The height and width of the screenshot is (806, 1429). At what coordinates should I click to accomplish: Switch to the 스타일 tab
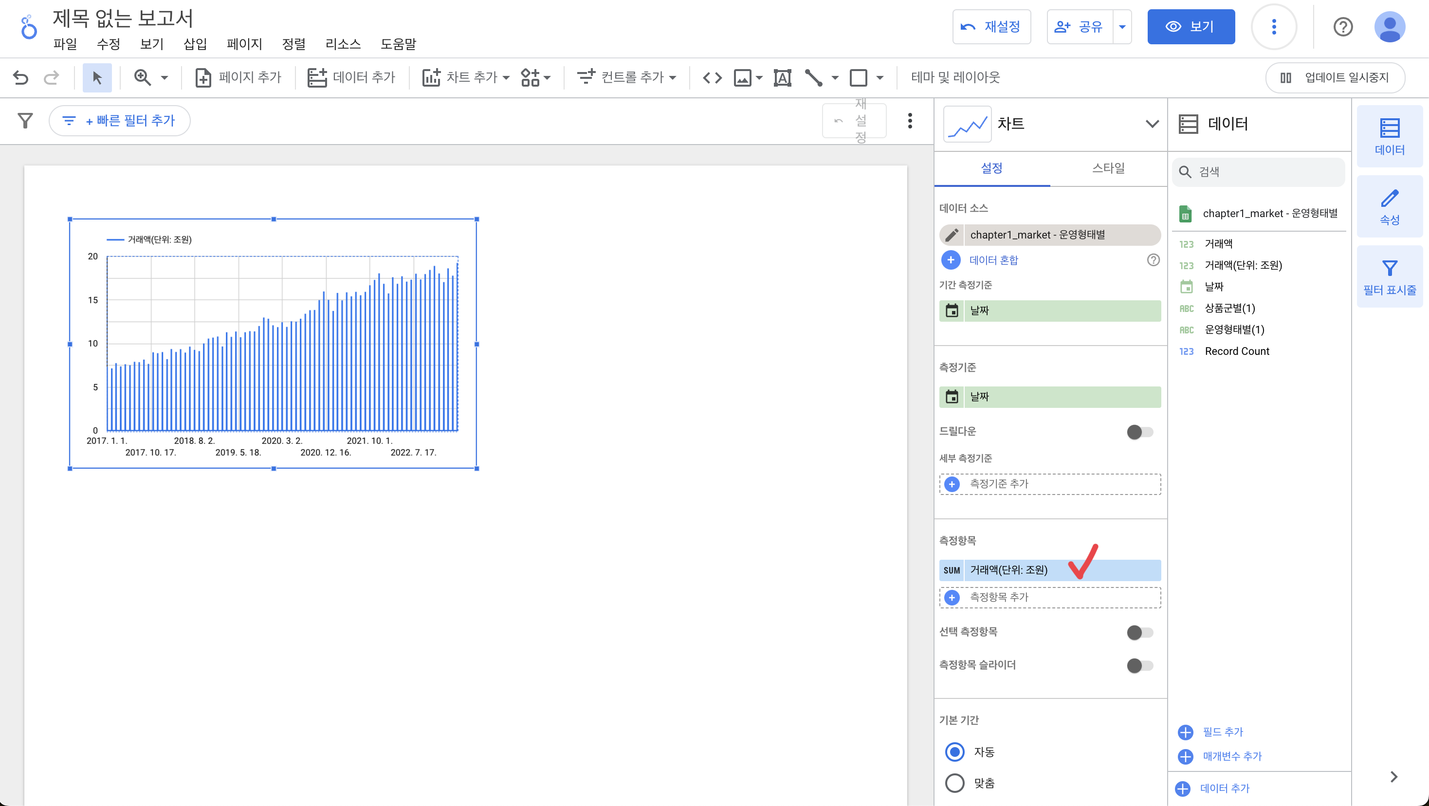click(1108, 168)
